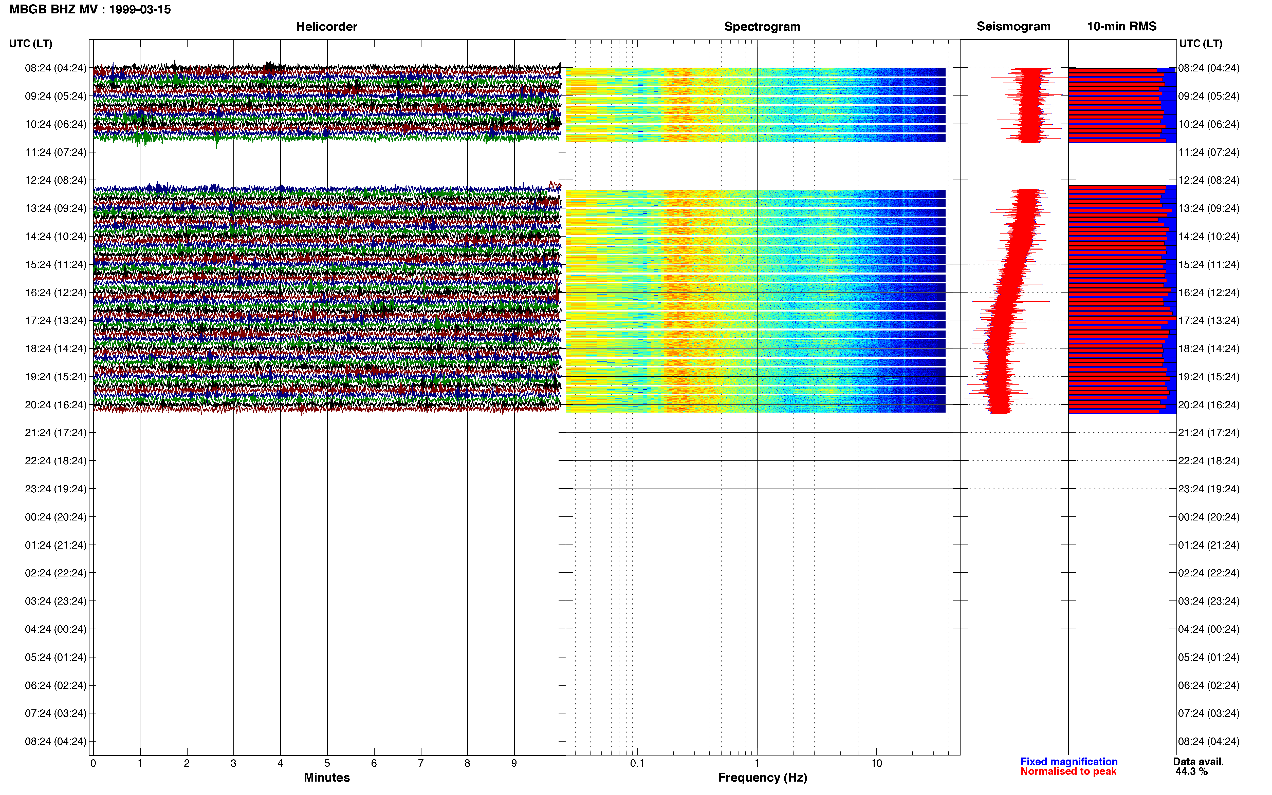Click left axis label '16:24 (12:24)'
This screenshot has width=1272, height=795.
(56, 292)
